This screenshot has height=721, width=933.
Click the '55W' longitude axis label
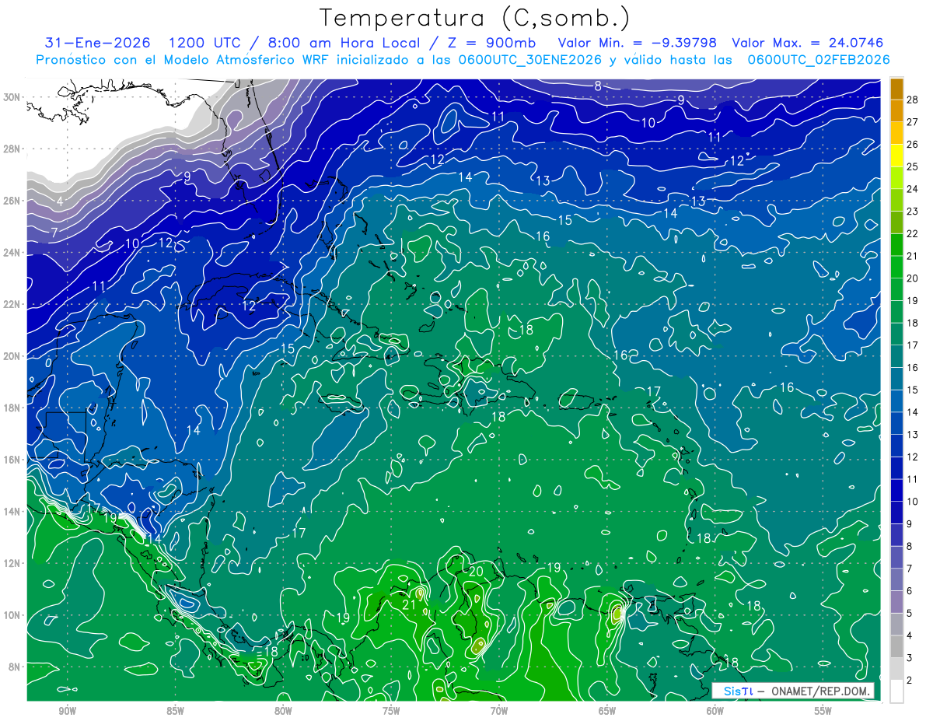(x=823, y=711)
